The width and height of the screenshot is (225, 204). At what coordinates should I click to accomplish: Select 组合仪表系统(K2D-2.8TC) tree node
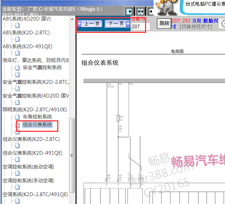[x=31, y=139]
